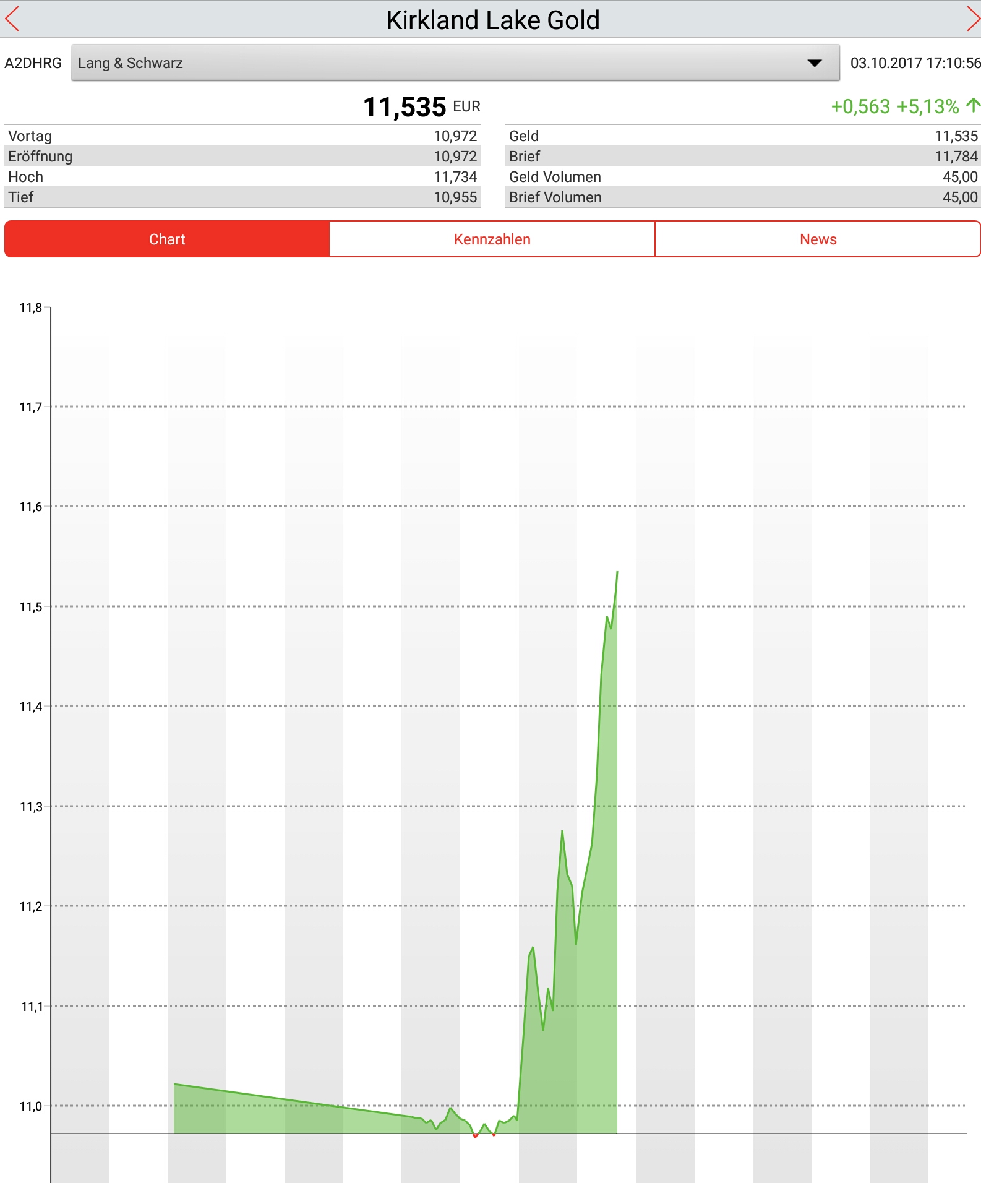Open the News tab
981x1183 pixels.
pos(818,239)
